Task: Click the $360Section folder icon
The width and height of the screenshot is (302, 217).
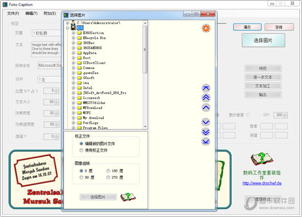Action: (80, 33)
